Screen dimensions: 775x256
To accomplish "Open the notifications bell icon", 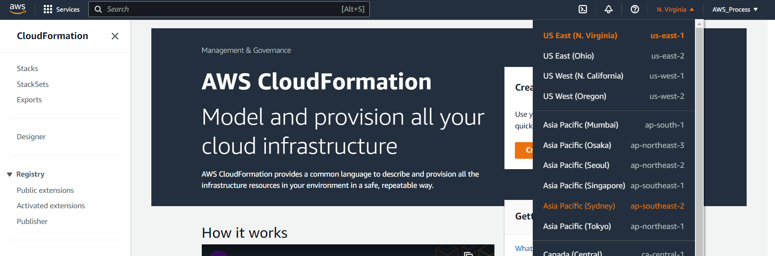I will tap(609, 9).
